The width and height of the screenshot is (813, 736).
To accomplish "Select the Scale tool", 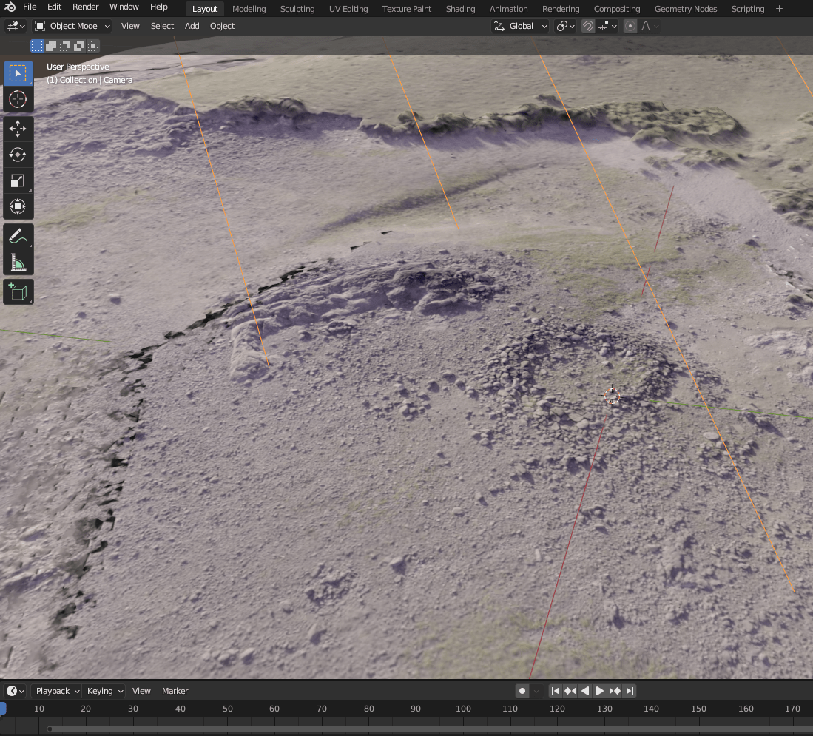I will coord(18,180).
